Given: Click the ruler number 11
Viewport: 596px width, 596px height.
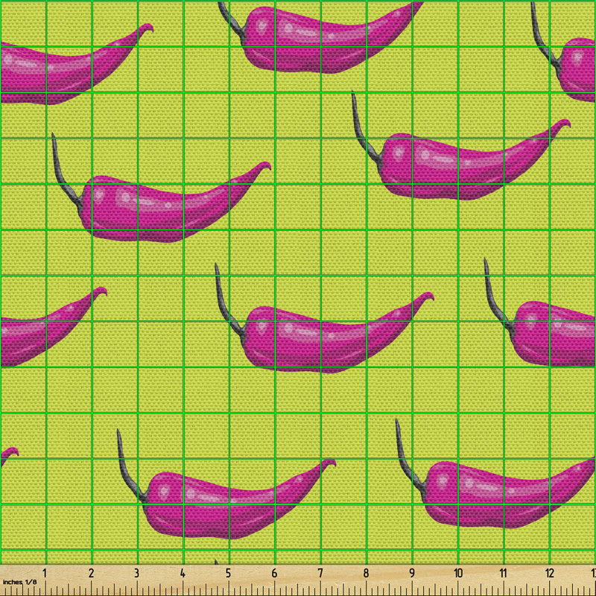Looking at the screenshot, I should (x=504, y=573).
